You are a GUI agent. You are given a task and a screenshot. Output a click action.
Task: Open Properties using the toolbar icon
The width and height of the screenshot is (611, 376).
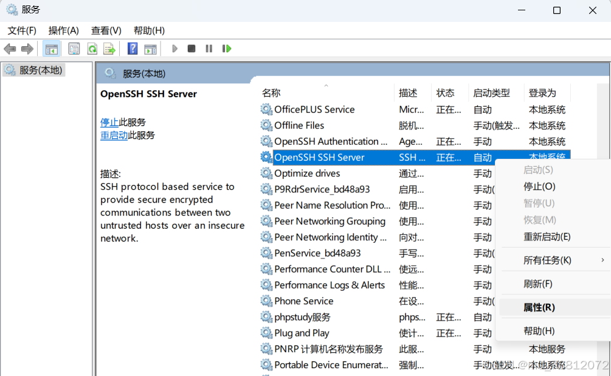pyautogui.click(x=74, y=49)
